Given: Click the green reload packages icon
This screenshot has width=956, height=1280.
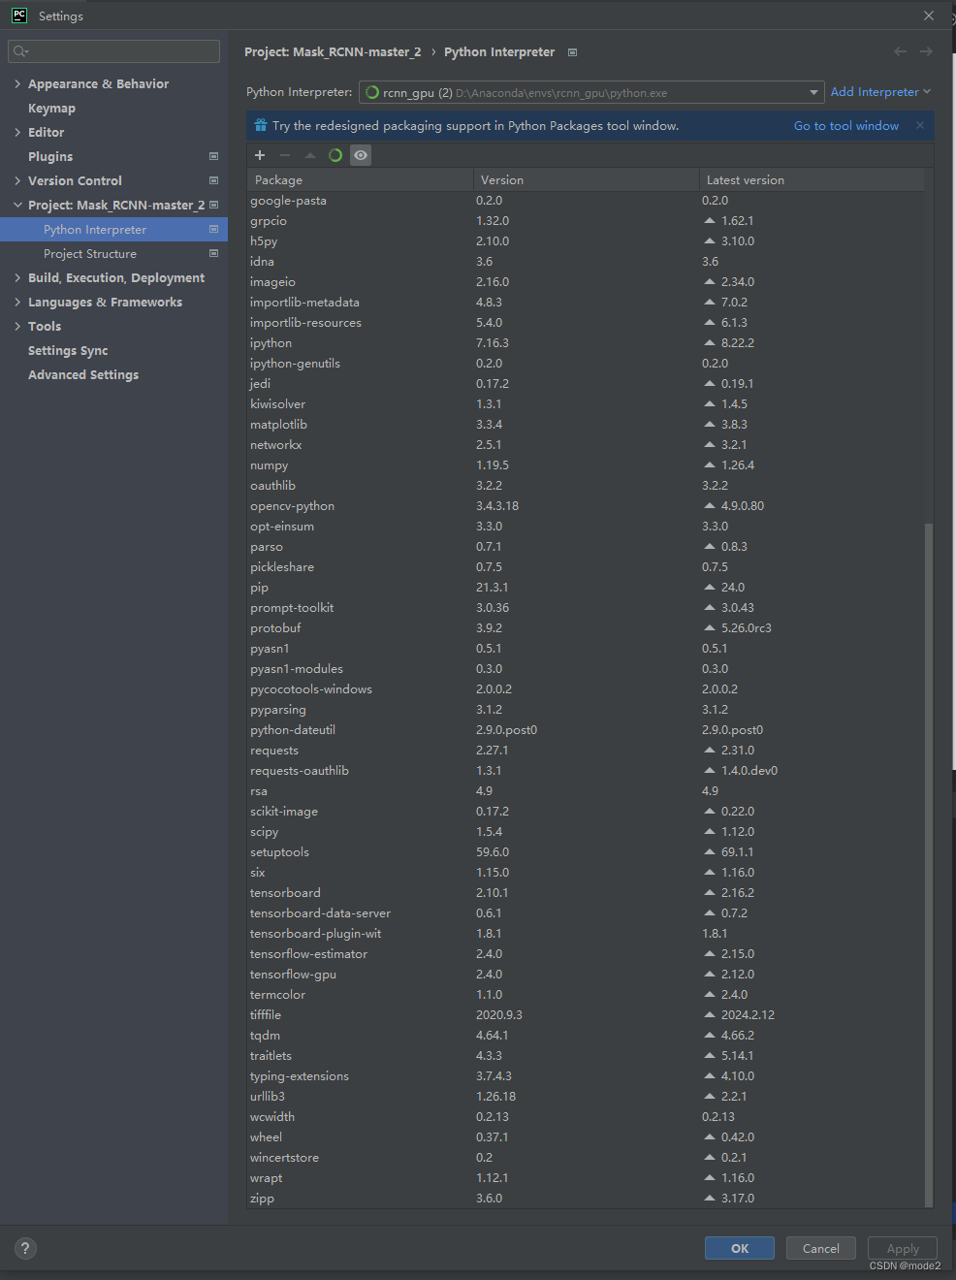Looking at the screenshot, I should point(335,155).
